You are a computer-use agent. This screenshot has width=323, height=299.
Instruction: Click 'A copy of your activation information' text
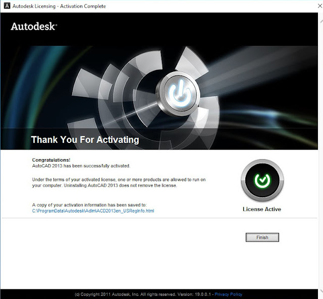point(89,205)
